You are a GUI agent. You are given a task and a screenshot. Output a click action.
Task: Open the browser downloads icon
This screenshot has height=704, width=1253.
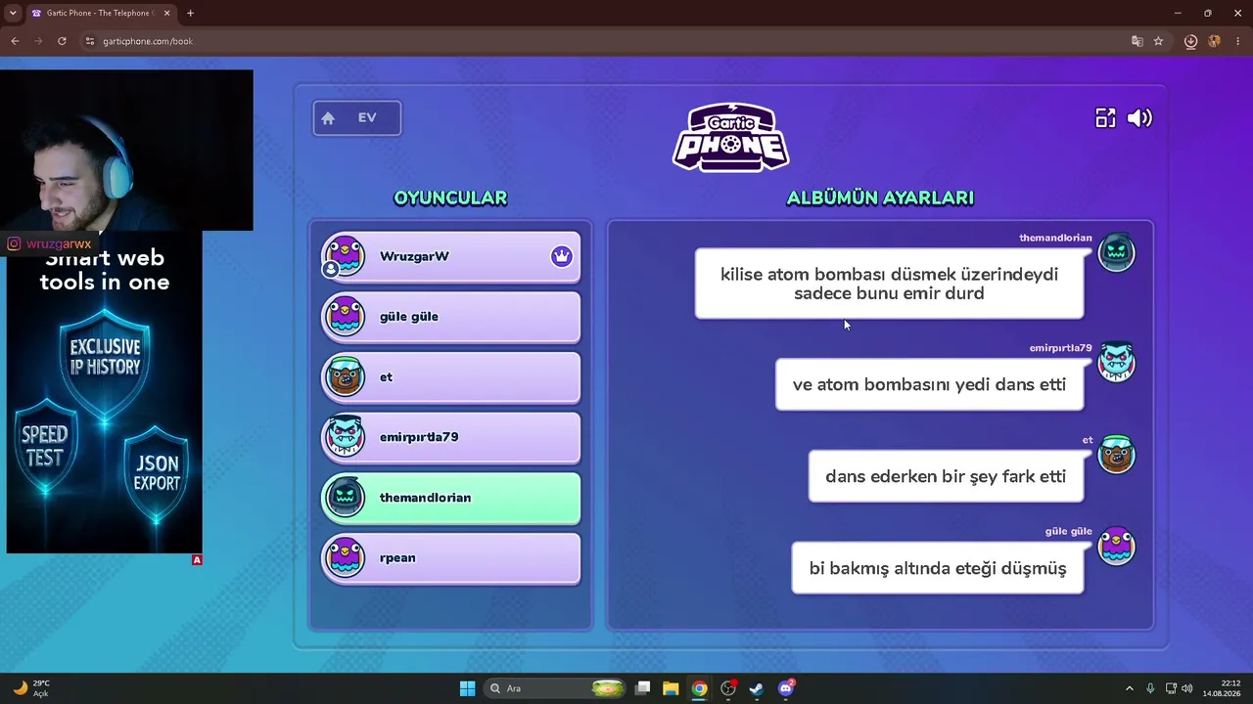1190,41
